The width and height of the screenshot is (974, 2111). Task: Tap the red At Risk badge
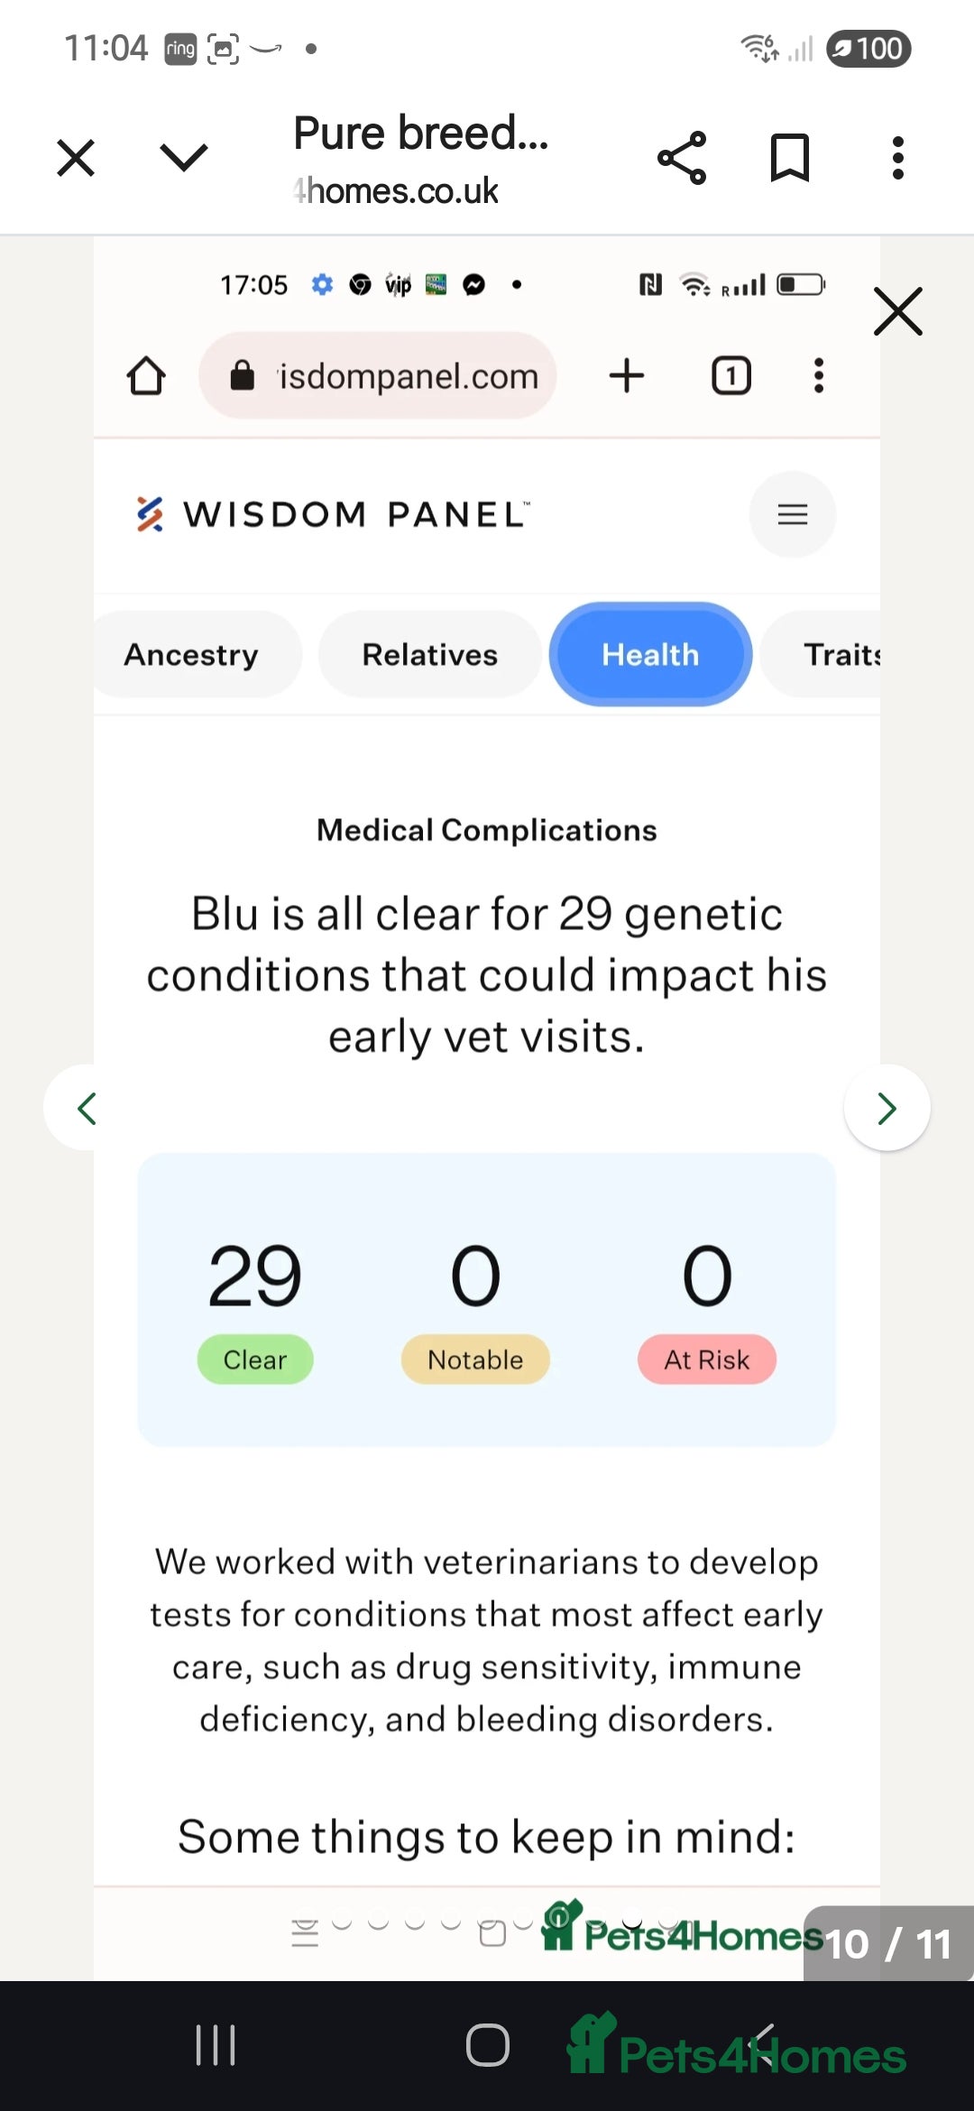pyautogui.click(x=707, y=1360)
